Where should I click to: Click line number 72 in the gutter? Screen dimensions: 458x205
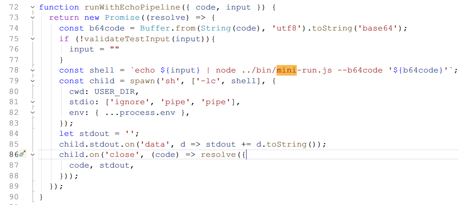coord(14,7)
